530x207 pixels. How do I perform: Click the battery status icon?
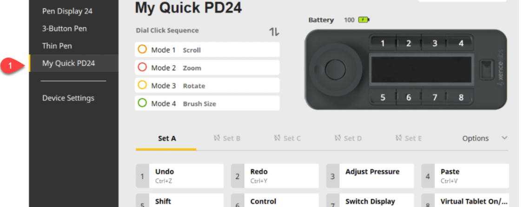pyautogui.click(x=363, y=20)
